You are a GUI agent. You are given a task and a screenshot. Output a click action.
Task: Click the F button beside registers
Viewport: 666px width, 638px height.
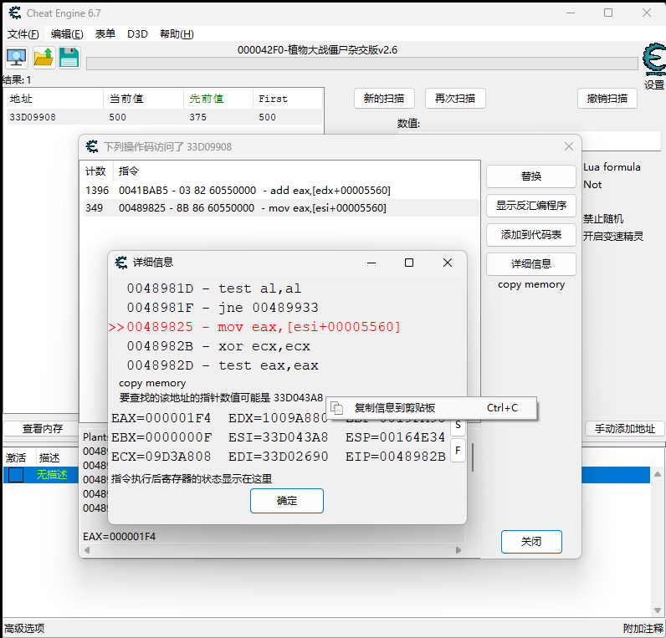(x=458, y=452)
